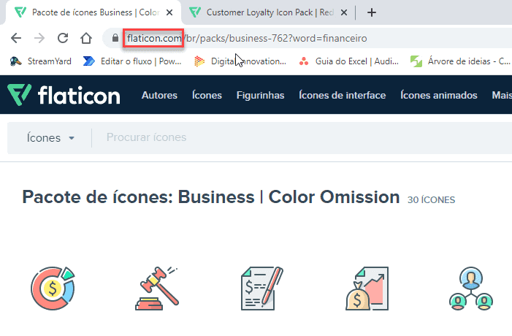
Task: Open the Editar o fluxo Power bookmark
Action: tap(132, 61)
